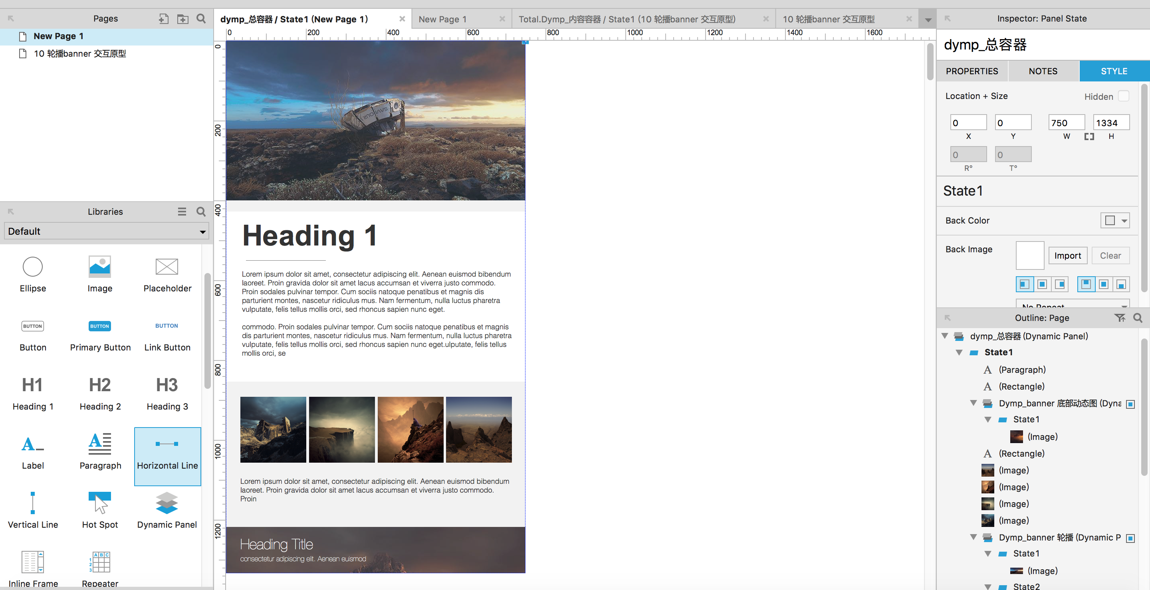Open the Libraries options menu icon
This screenshot has width=1150, height=590.
pos(182,212)
